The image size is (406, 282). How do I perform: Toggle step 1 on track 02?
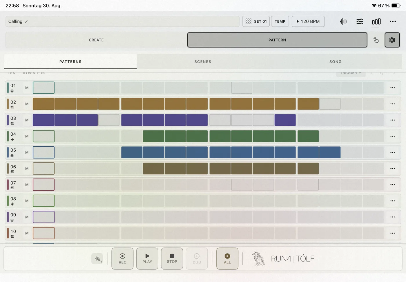click(x=43, y=104)
